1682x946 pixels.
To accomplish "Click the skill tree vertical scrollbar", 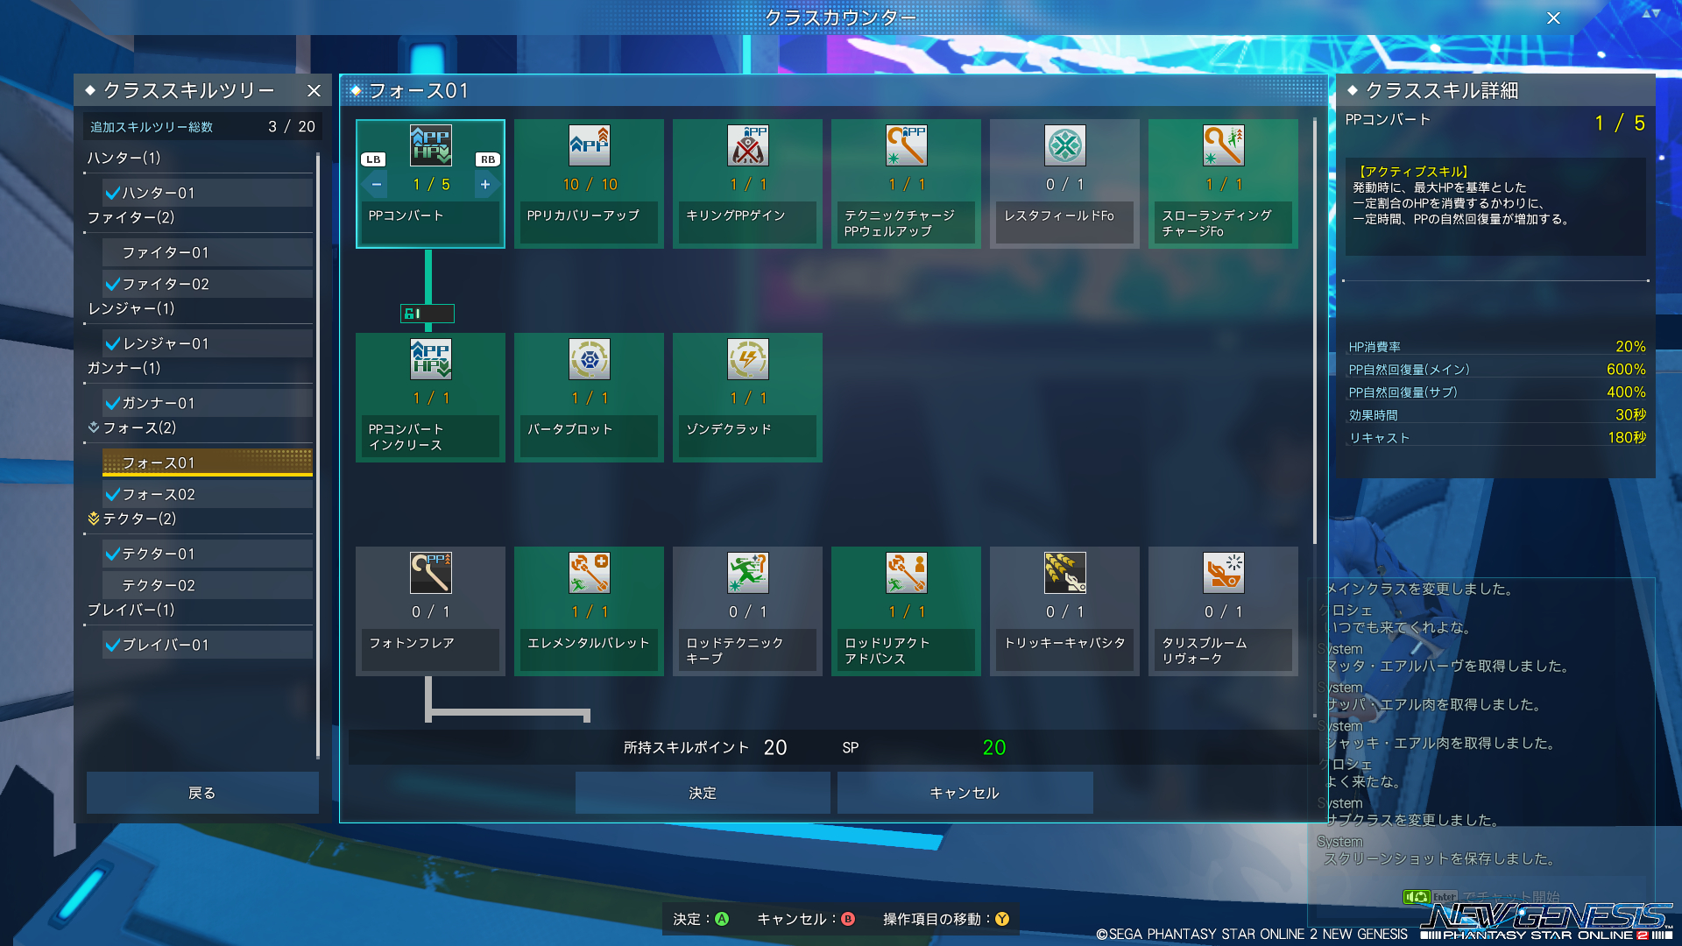I will click(1315, 331).
